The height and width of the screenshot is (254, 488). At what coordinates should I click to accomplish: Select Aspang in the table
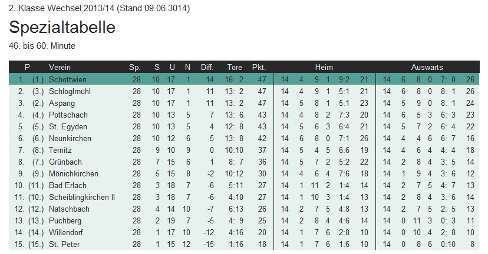[61, 103]
